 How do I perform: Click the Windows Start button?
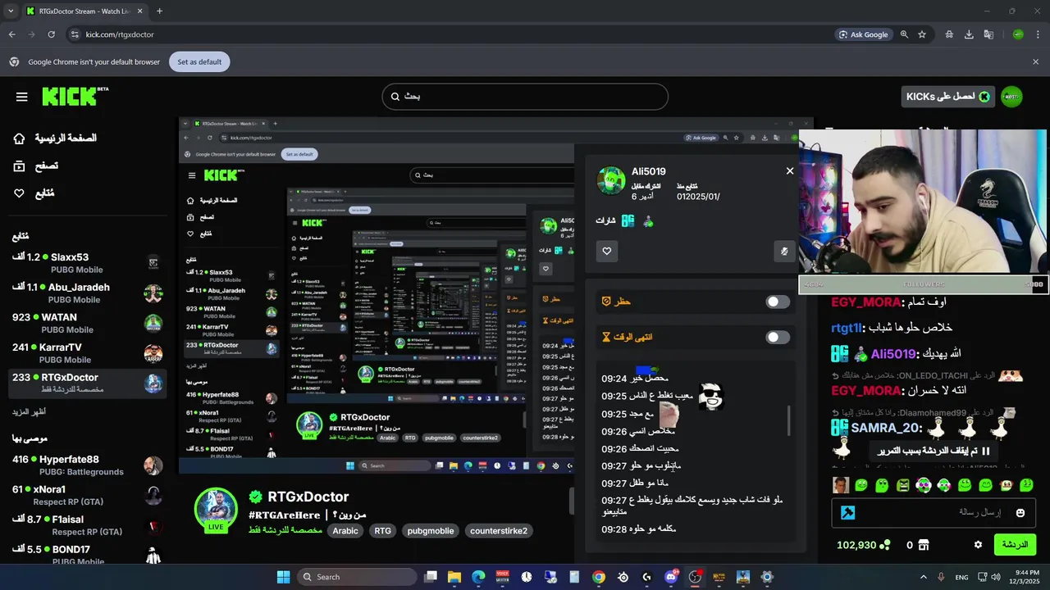coord(283,577)
